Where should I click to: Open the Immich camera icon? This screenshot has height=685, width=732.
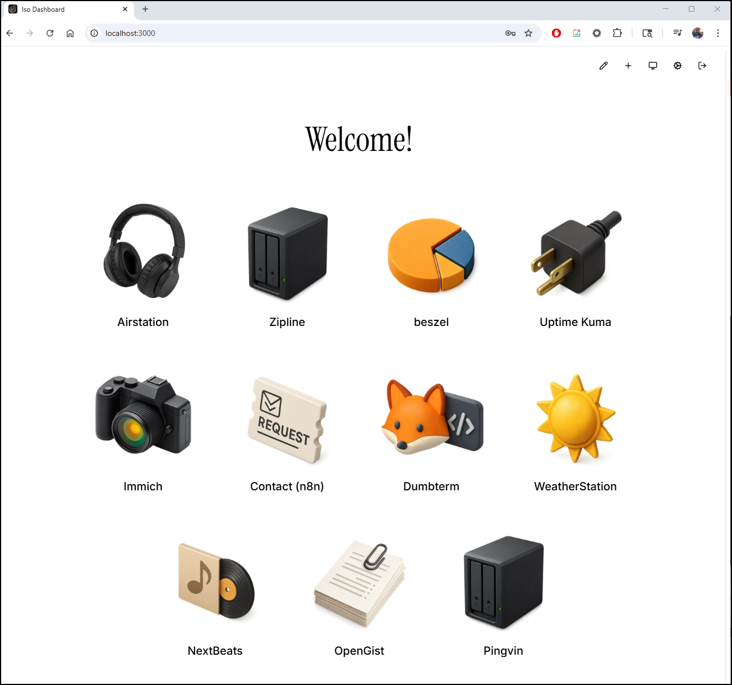143,415
